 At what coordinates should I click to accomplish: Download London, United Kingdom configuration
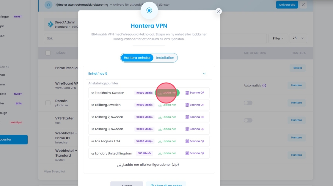(167, 153)
